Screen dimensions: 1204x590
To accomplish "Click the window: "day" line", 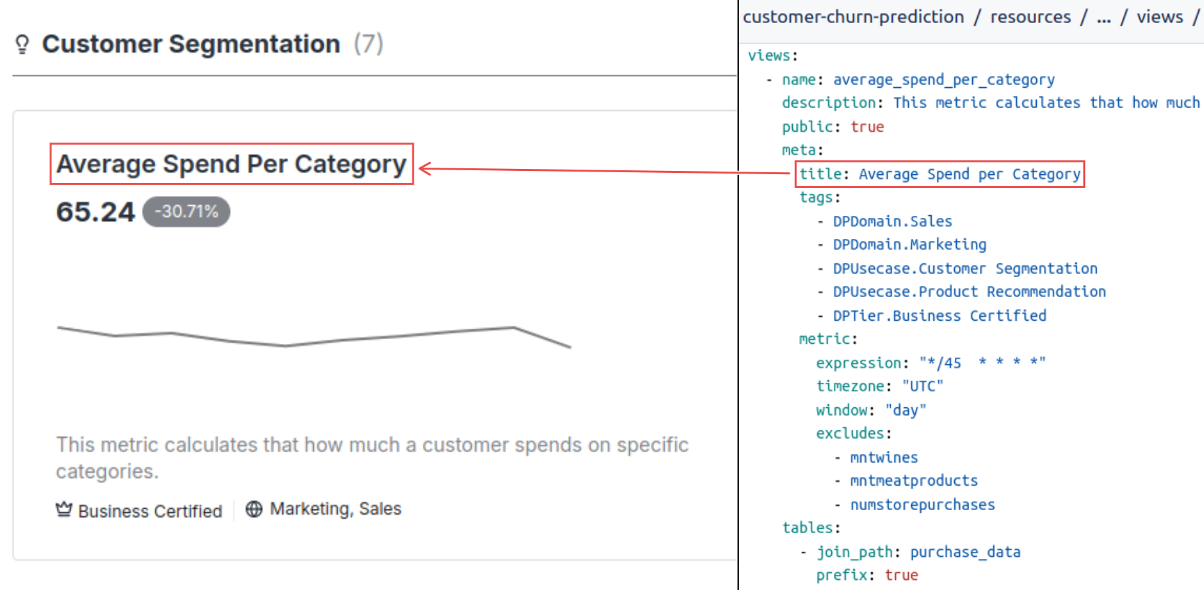I will click(871, 410).
